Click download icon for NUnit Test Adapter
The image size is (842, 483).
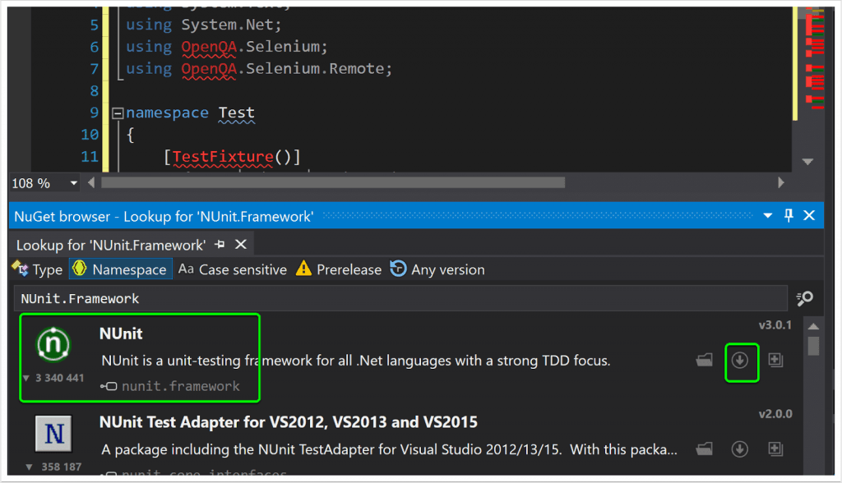[740, 449]
